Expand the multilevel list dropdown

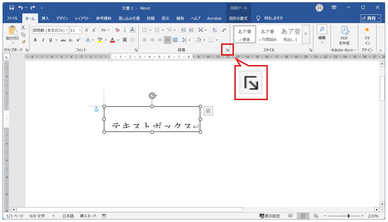(x=175, y=30)
